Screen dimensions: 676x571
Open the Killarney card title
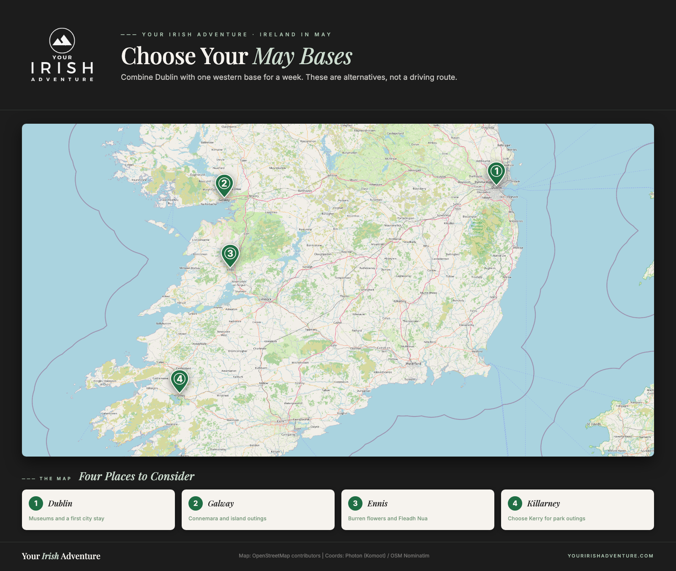pyautogui.click(x=543, y=503)
